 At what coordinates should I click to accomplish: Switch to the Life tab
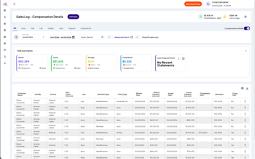pos(41,28)
